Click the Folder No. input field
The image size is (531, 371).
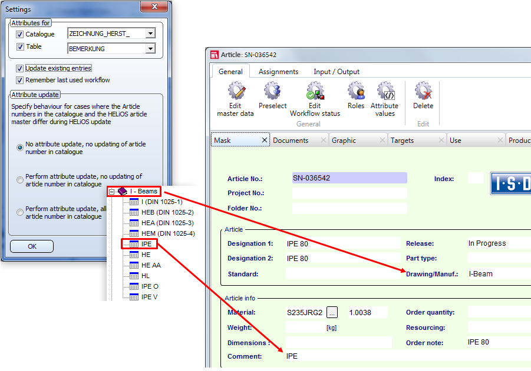(x=349, y=208)
